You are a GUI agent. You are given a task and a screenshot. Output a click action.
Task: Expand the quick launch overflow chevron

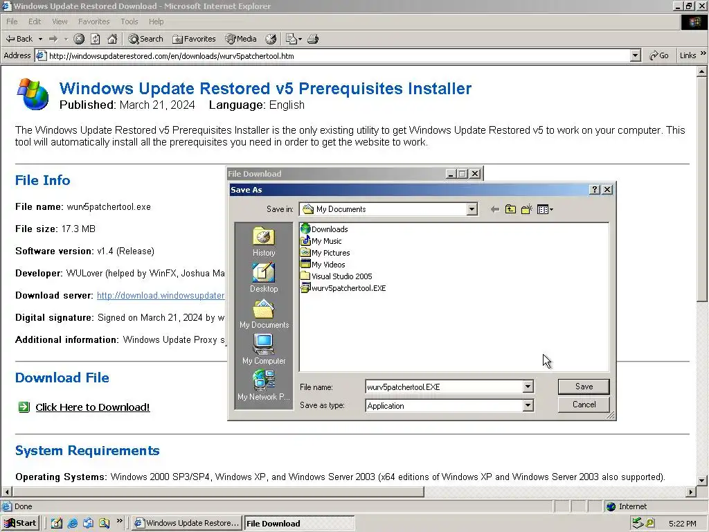click(119, 521)
